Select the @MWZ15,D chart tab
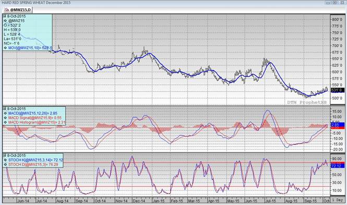Image resolution: width=347 pixels, height=205 pixels. tap(18, 10)
